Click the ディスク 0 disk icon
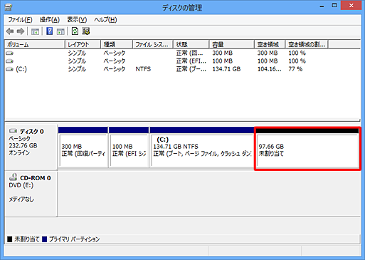Screen dimensions: 365x260 (x=13, y=131)
